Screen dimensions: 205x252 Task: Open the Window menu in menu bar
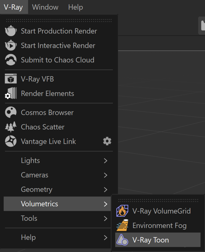[45, 7]
